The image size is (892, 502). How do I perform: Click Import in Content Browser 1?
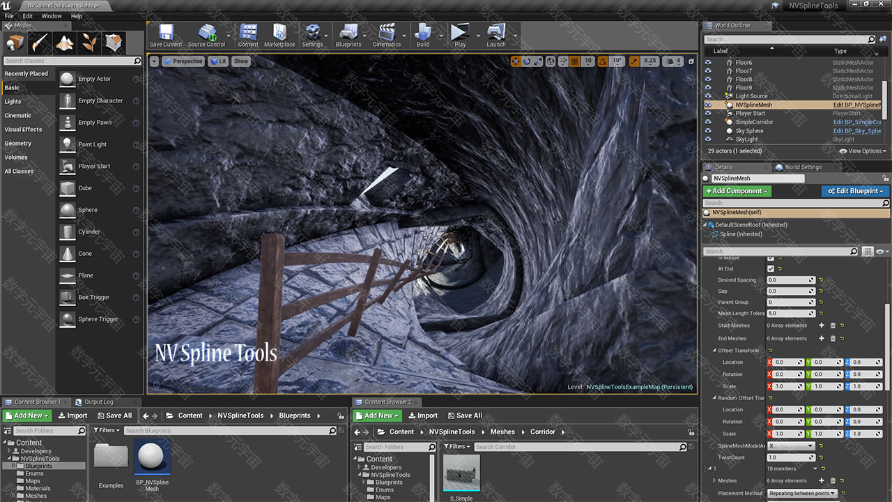(x=72, y=416)
